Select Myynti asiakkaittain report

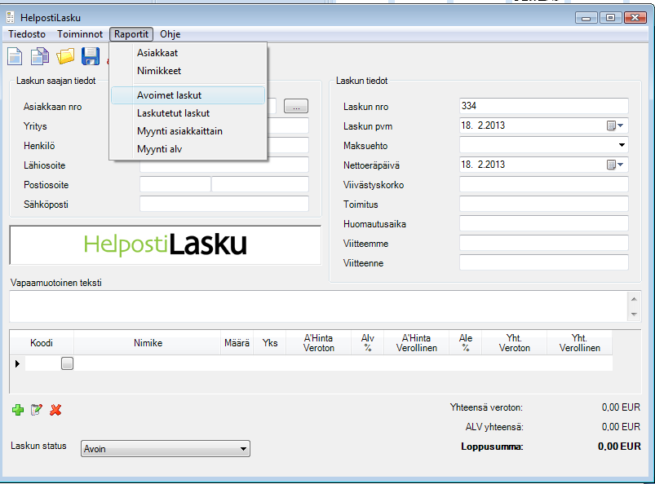tap(188, 131)
